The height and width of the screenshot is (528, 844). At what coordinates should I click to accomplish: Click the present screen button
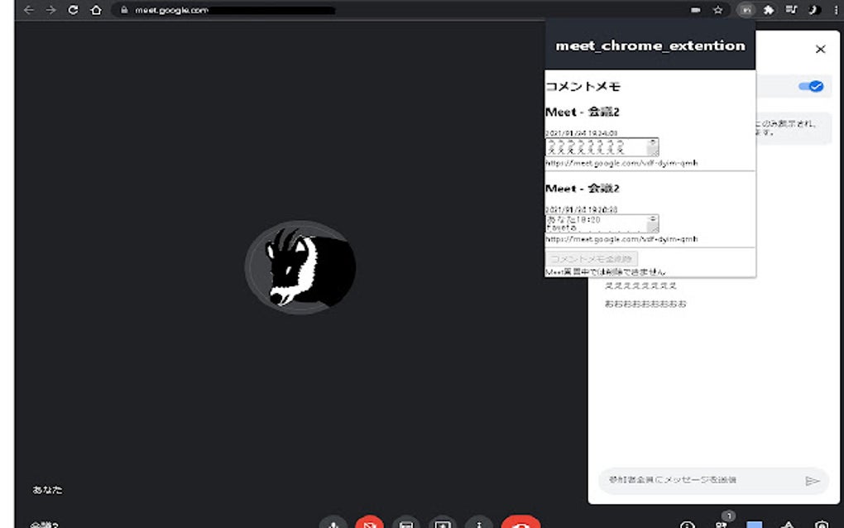(443, 522)
